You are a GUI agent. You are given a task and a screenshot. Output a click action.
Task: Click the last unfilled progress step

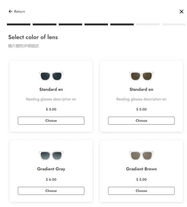point(174,25)
